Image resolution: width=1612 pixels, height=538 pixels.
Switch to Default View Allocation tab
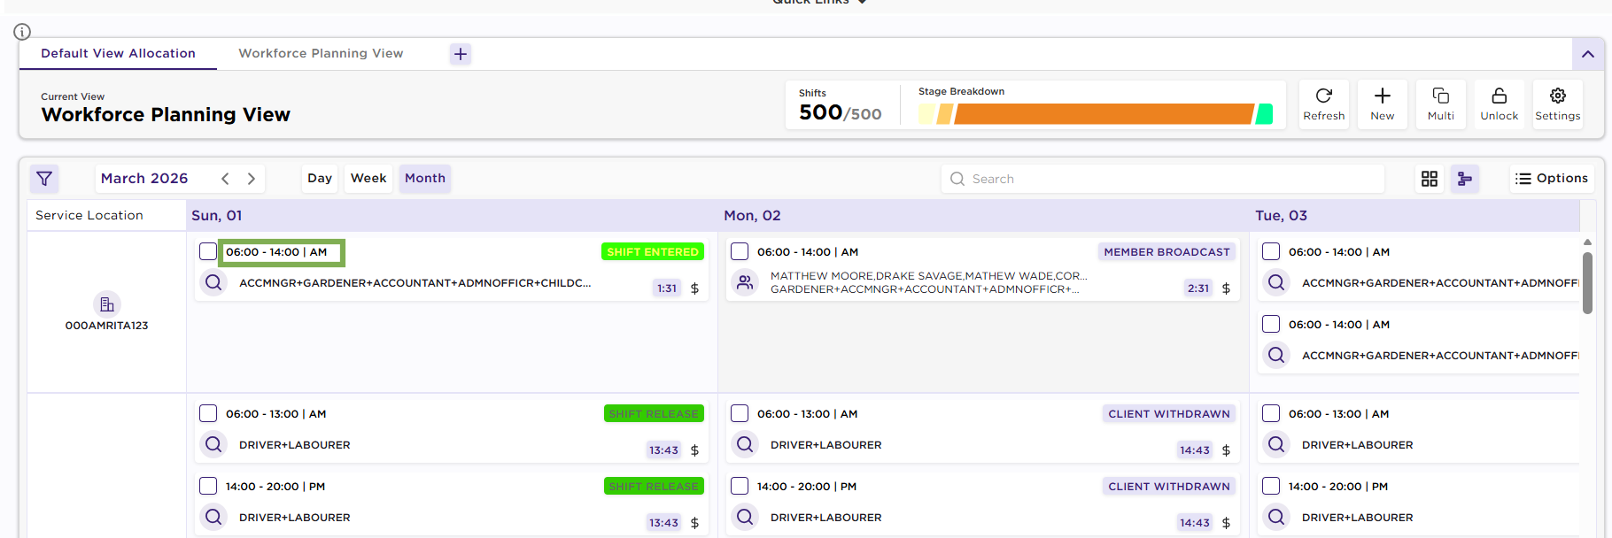pos(118,54)
